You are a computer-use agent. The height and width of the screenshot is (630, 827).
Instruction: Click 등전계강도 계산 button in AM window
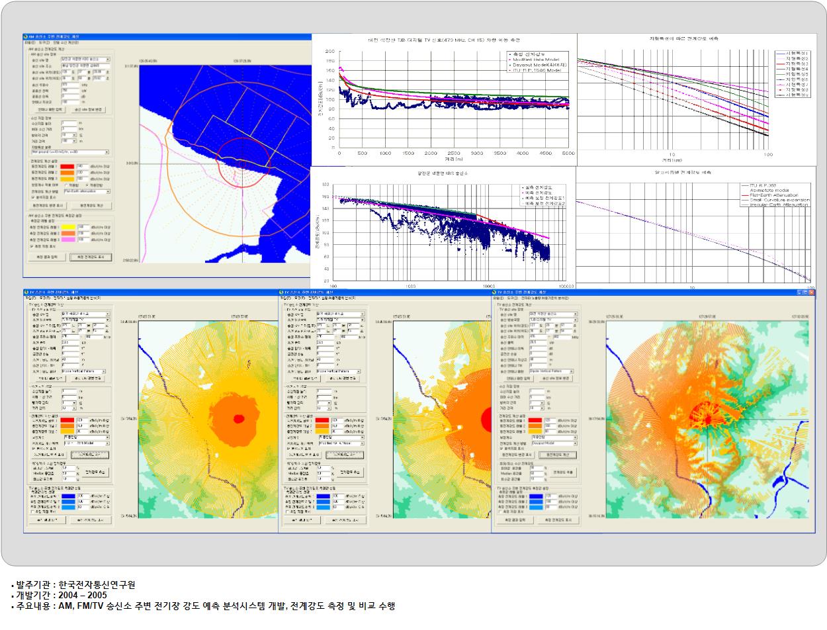tap(91, 205)
